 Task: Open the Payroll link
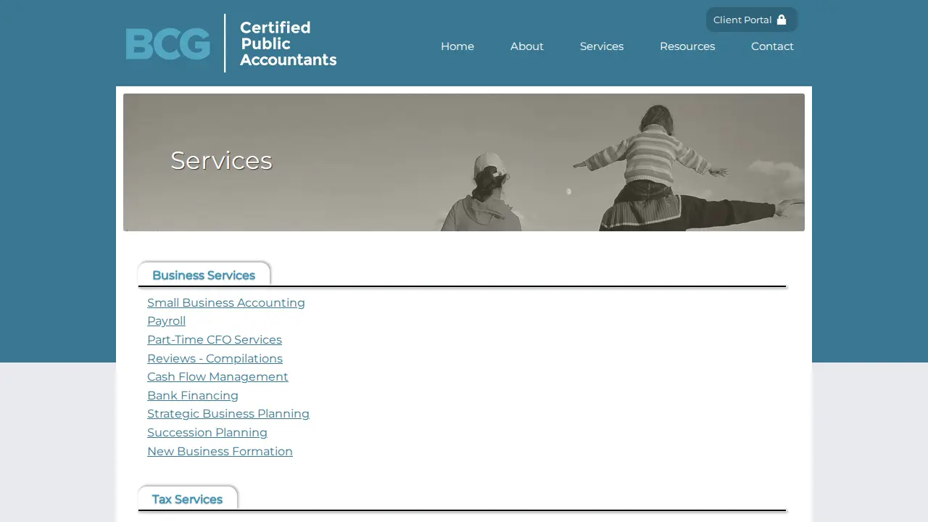click(x=166, y=321)
